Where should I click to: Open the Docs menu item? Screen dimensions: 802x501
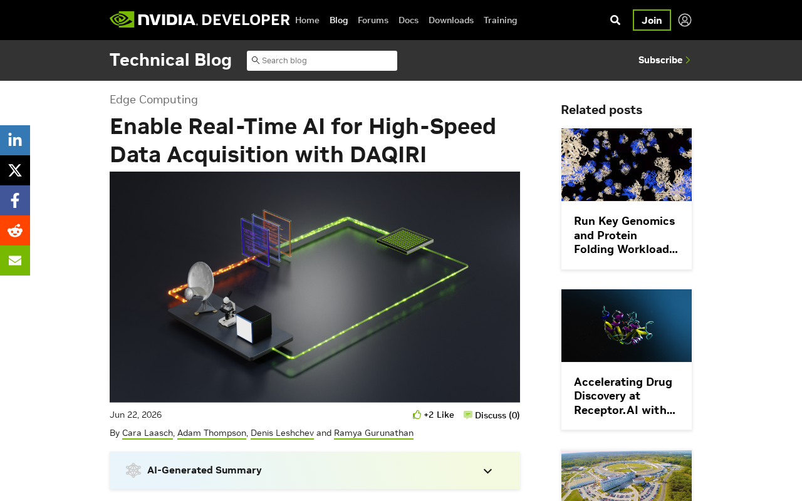tap(409, 20)
